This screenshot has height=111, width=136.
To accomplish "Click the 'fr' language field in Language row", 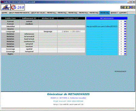I will (121, 31).
